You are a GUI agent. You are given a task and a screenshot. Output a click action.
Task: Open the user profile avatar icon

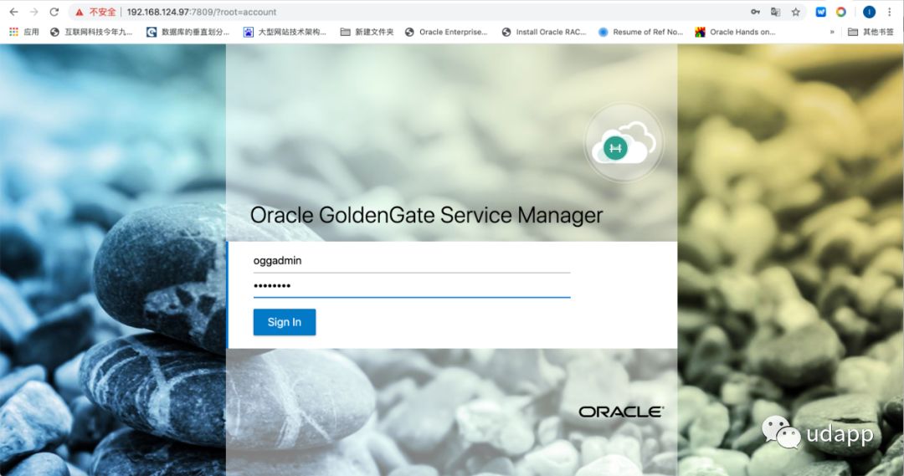[870, 12]
